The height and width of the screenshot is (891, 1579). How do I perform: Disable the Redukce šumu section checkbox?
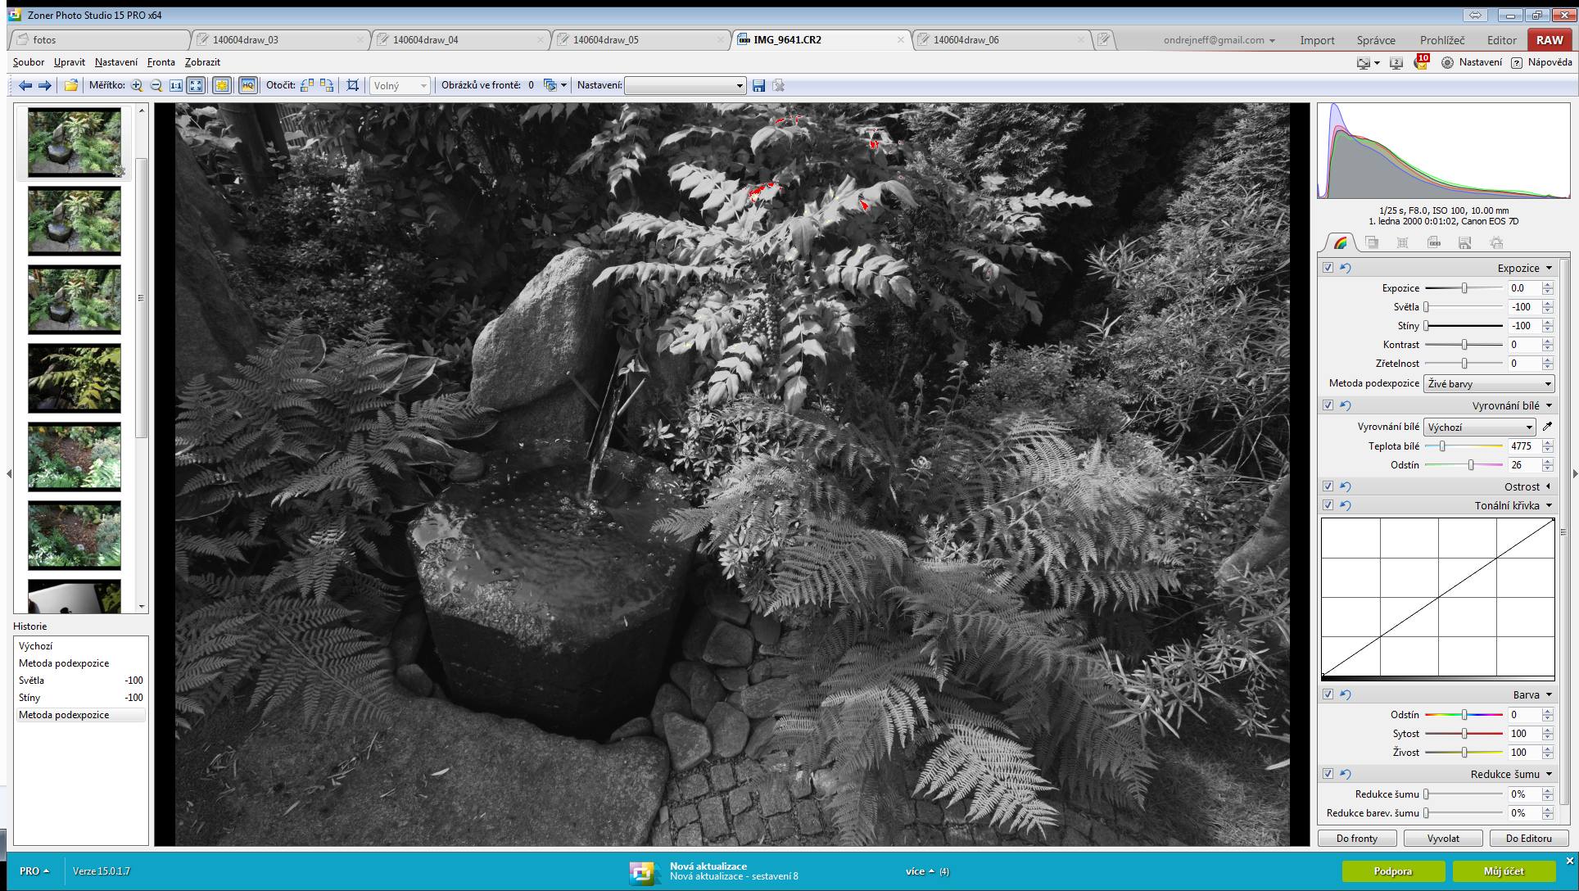pos(1328,774)
